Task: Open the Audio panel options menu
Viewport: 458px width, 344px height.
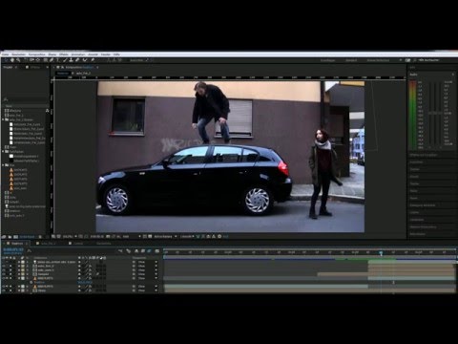Action: [x=453, y=75]
